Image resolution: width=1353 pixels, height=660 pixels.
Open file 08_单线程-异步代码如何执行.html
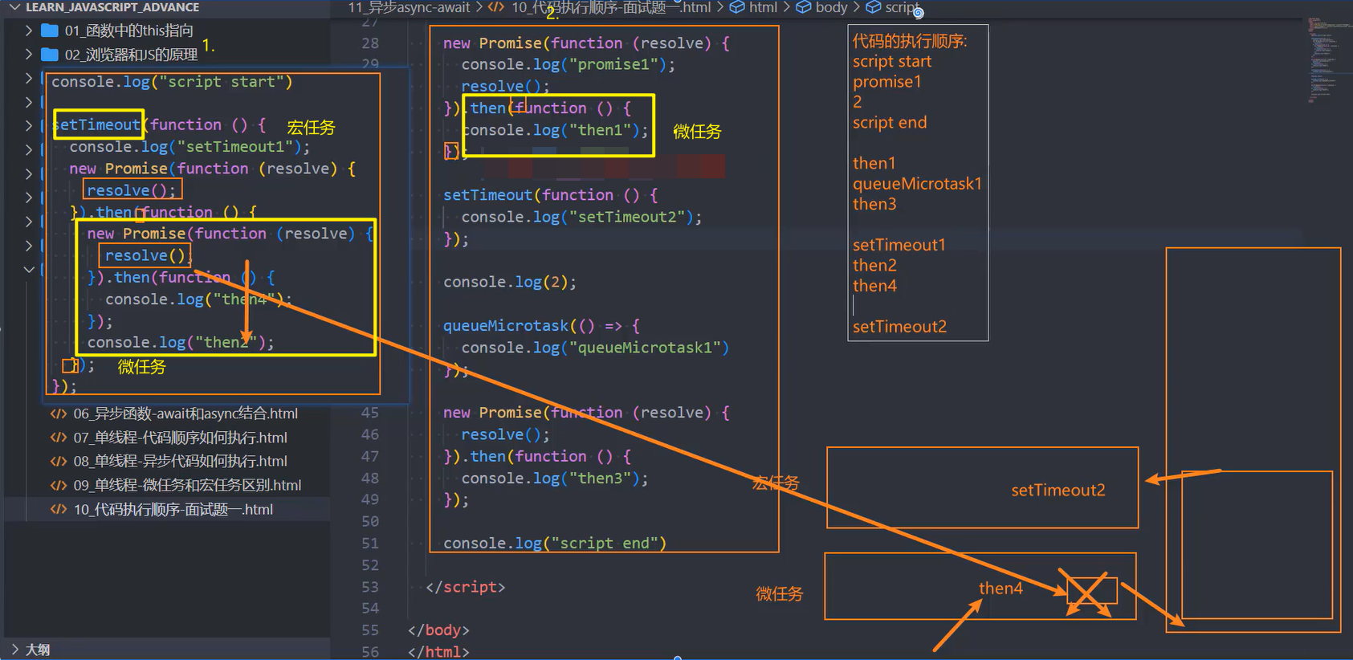(181, 461)
